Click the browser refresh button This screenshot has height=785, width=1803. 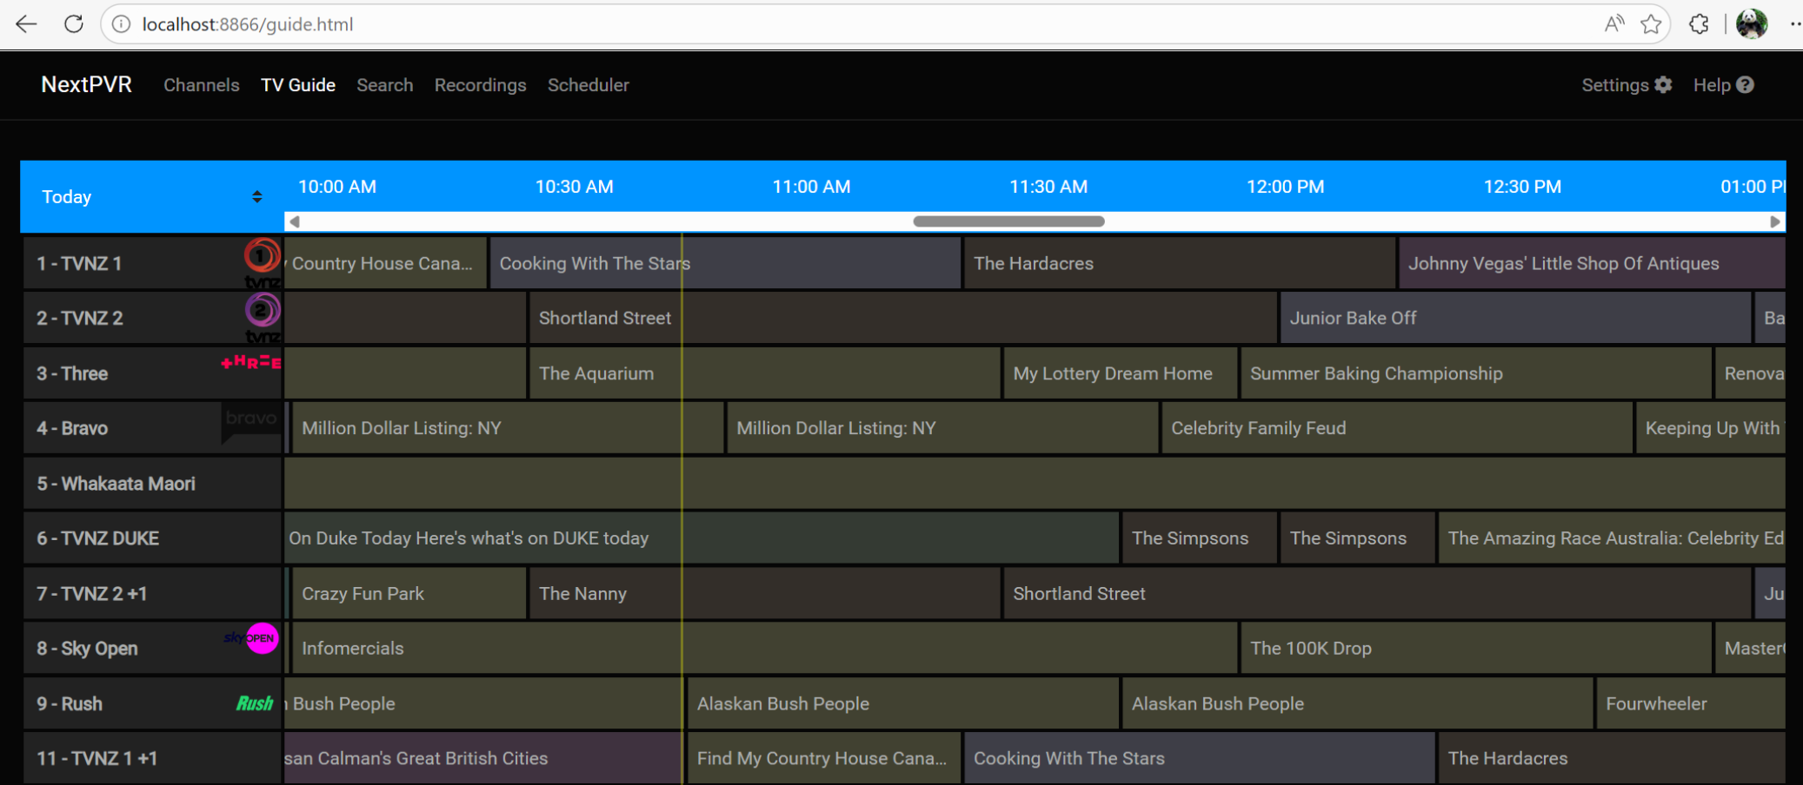74,23
